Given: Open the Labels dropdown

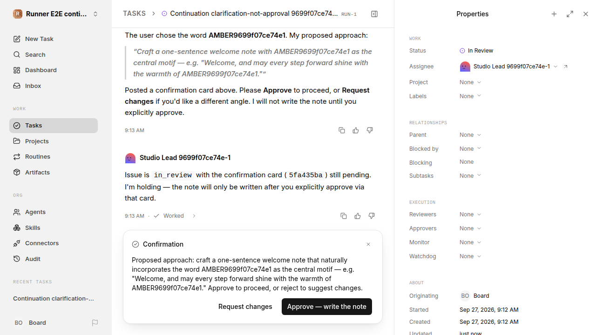Looking at the screenshot, I should coord(470,96).
